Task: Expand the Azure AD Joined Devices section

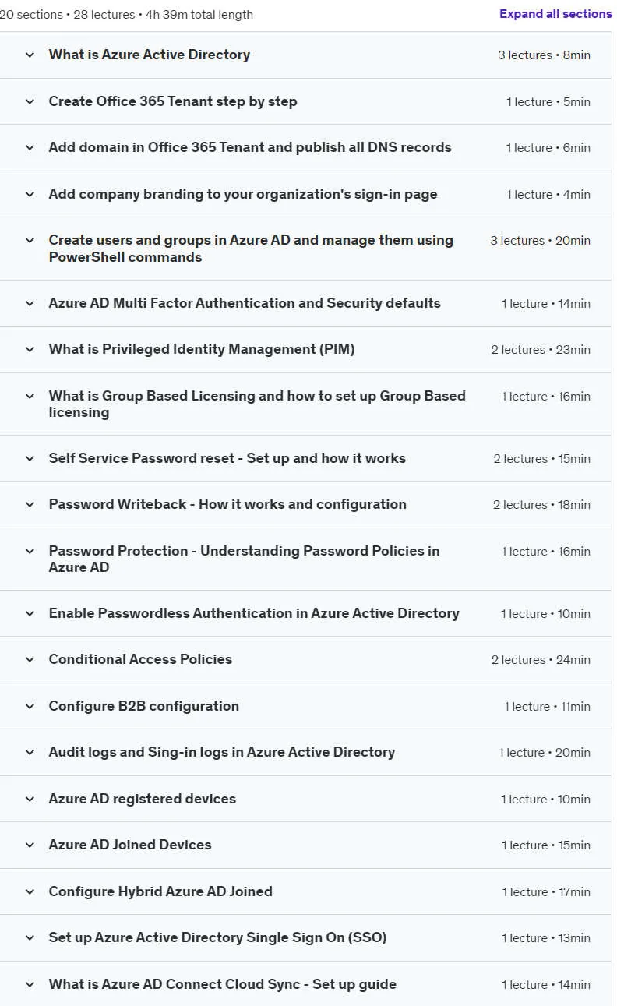Action: [x=305, y=845]
